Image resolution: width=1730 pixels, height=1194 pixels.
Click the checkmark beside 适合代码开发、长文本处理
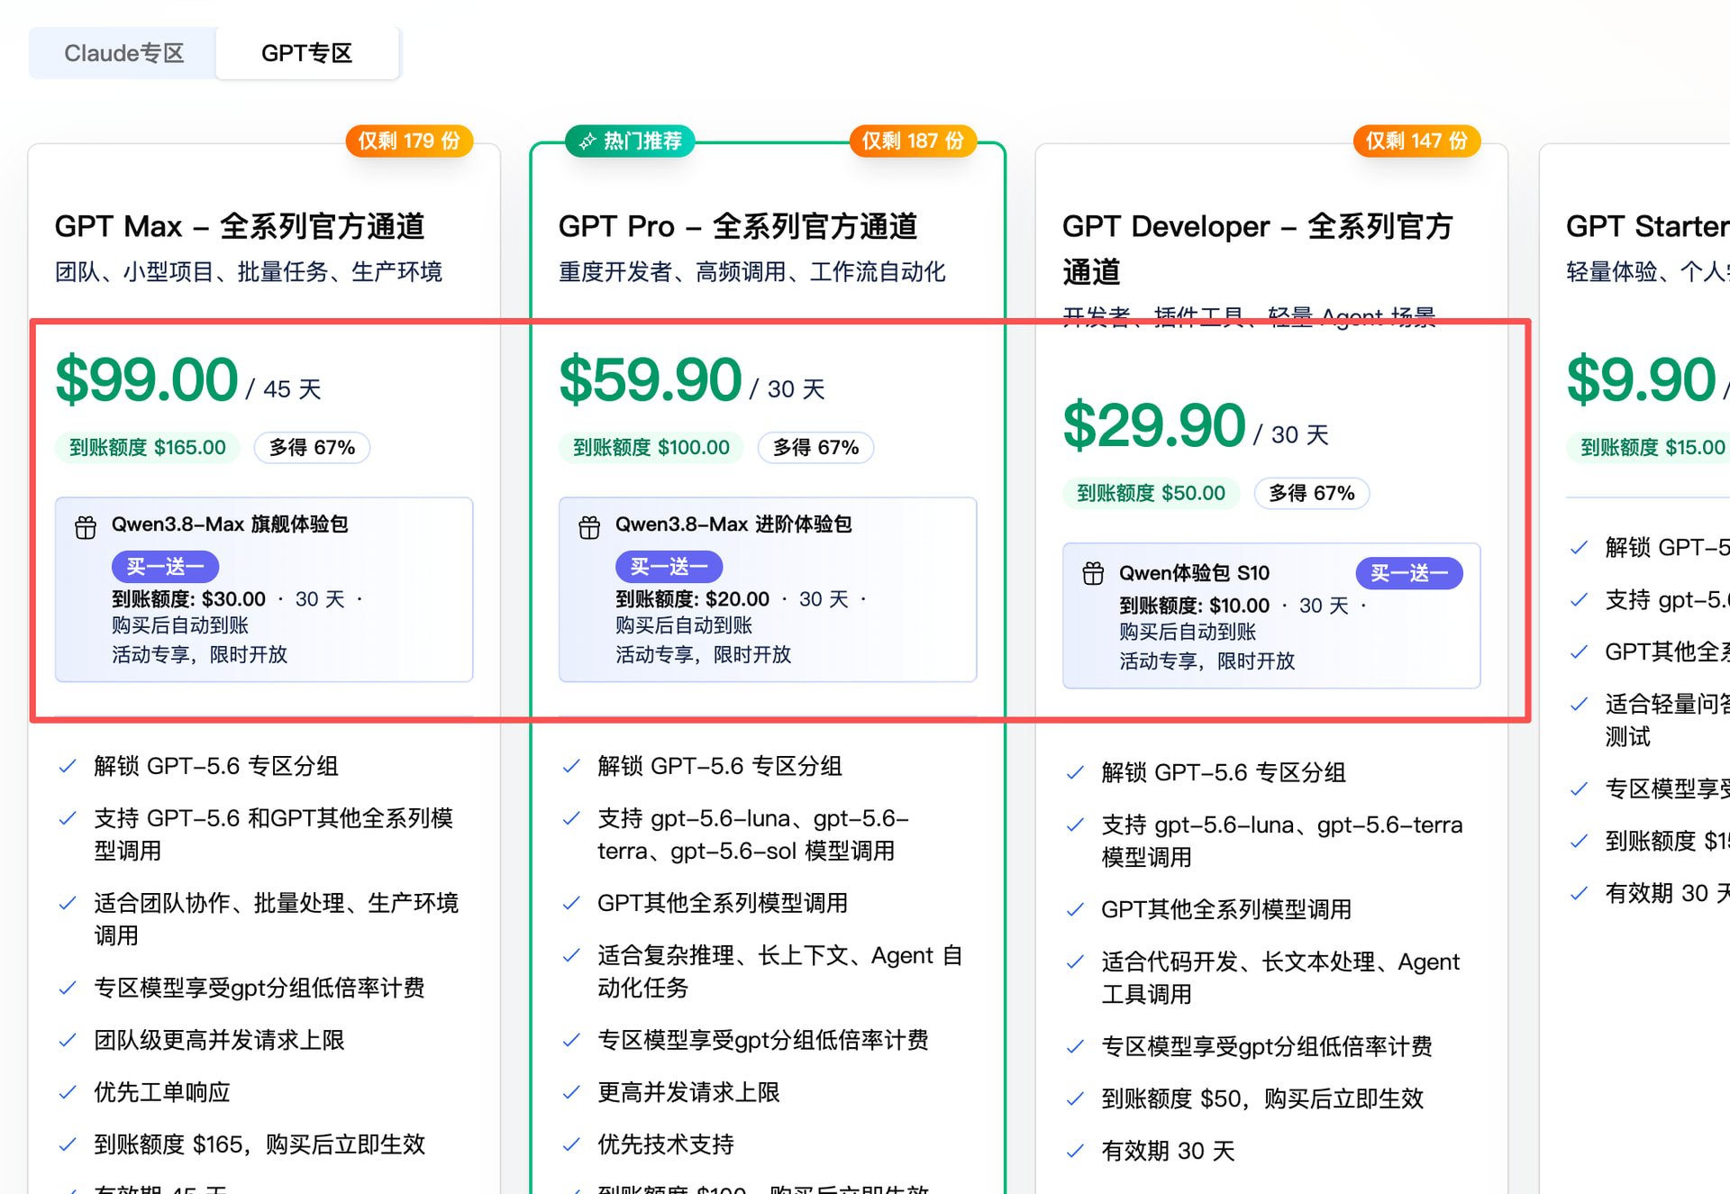(1075, 962)
